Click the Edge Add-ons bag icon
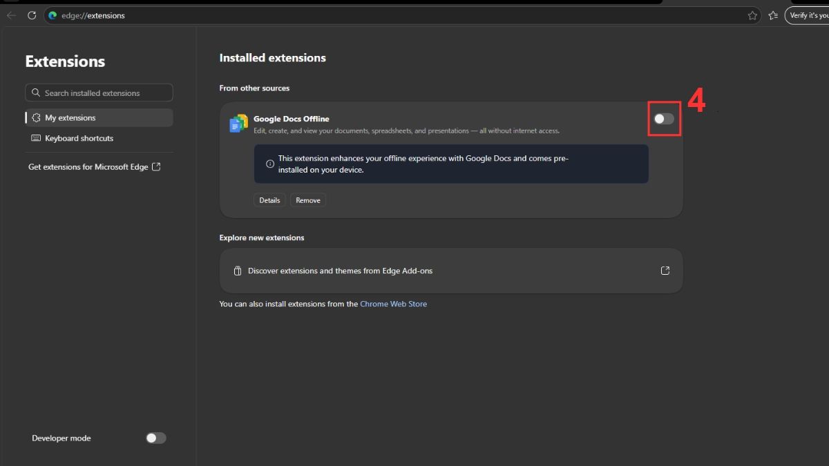This screenshot has height=466, width=829. [237, 271]
